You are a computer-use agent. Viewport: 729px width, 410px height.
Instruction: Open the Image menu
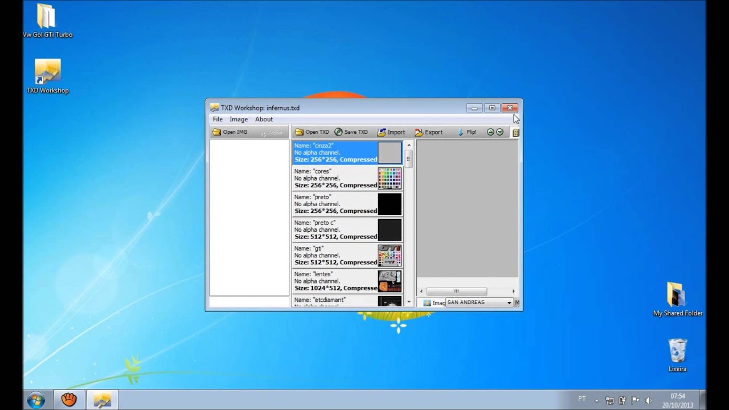pyautogui.click(x=239, y=120)
